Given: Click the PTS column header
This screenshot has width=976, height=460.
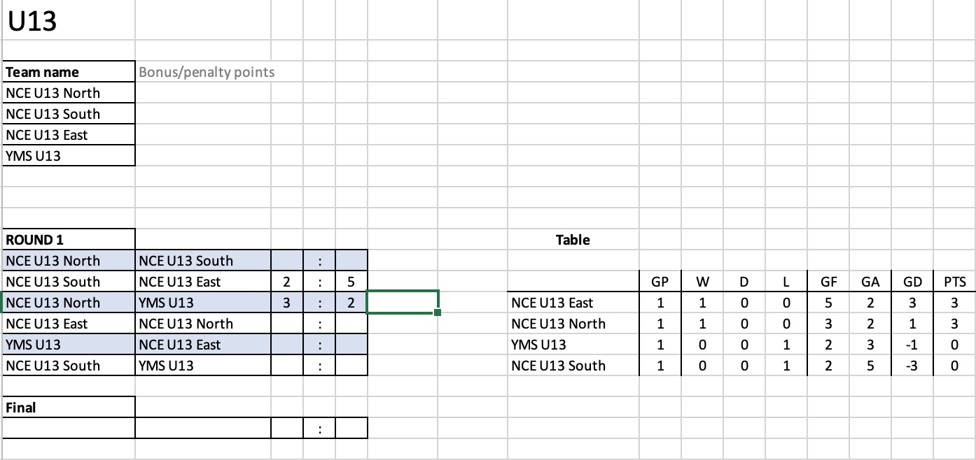Looking at the screenshot, I should click(954, 282).
